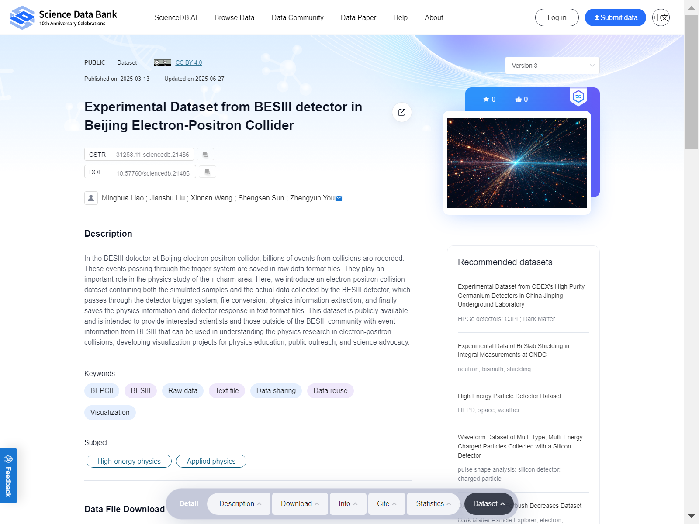Screen dimensions: 699x524
Task: Expand the Info section menu
Action: click(x=348, y=503)
